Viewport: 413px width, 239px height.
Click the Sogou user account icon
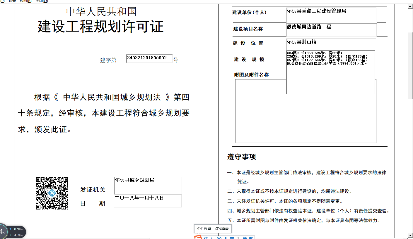[238, 238]
